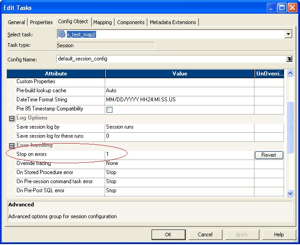Open the Config Name browse arrow button

click(289, 59)
